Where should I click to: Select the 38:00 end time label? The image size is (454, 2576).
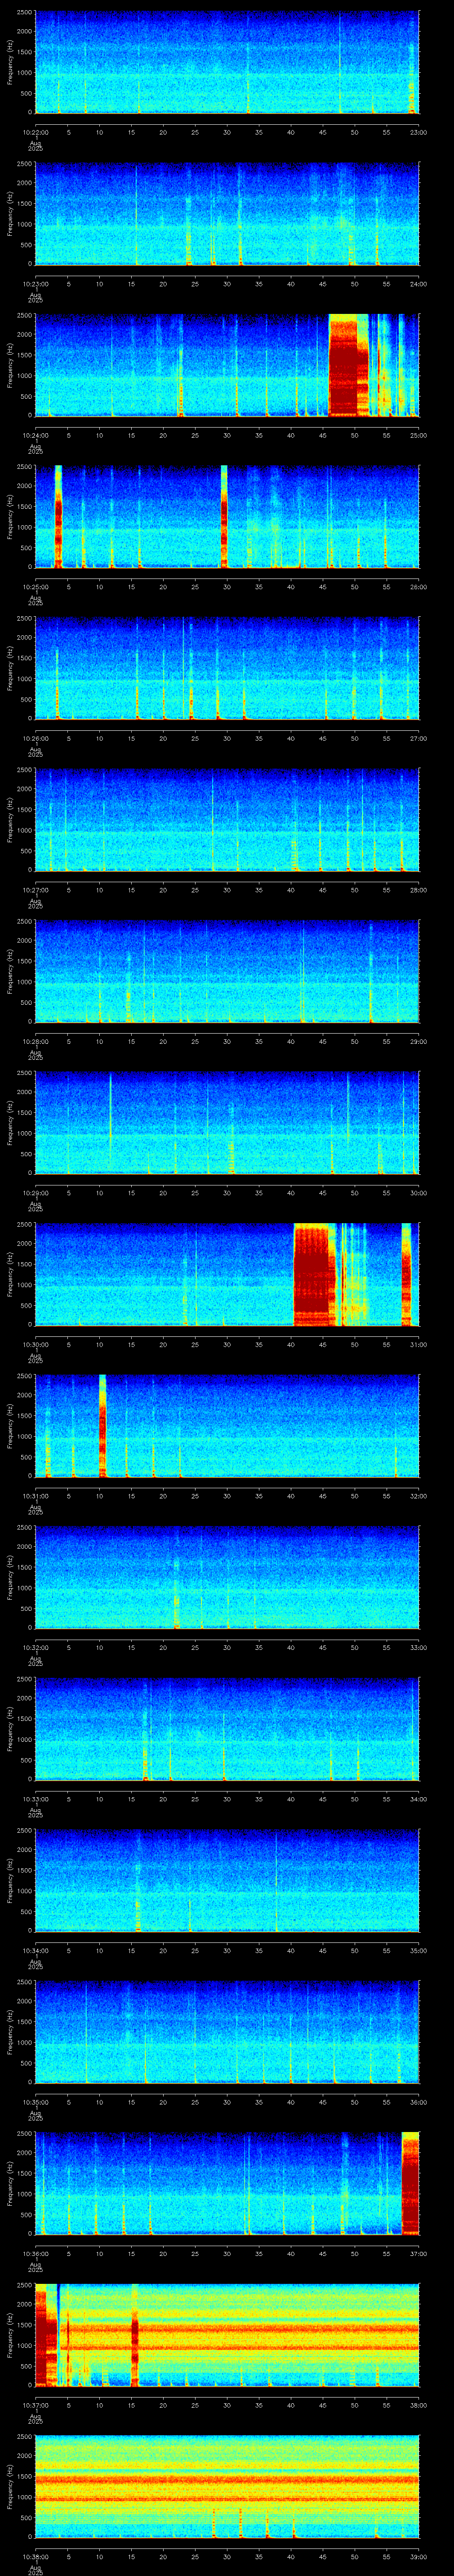click(419, 2405)
